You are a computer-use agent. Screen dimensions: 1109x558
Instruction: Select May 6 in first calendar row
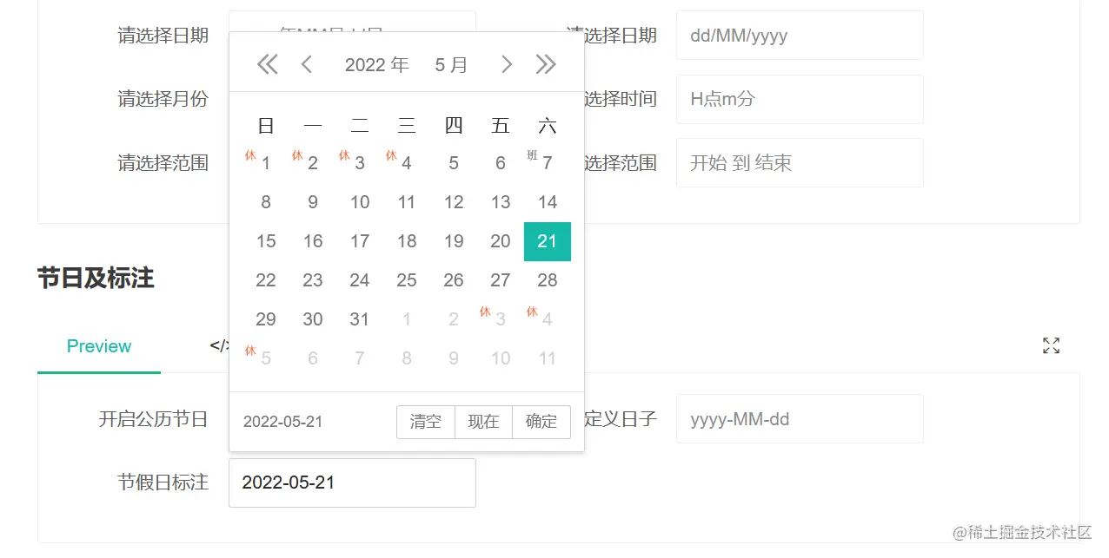coord(501,163)
